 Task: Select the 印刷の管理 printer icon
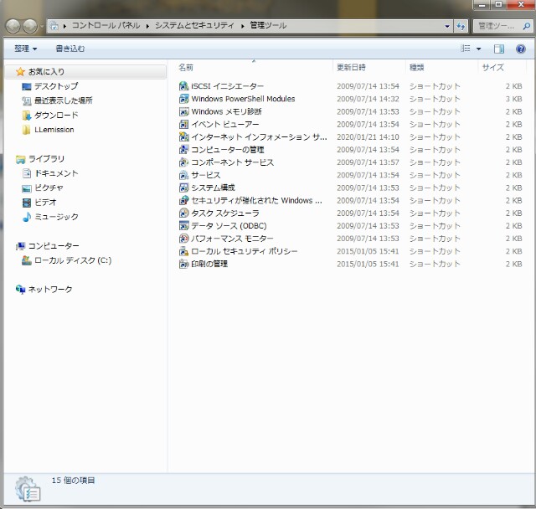(x=184, y=264)
